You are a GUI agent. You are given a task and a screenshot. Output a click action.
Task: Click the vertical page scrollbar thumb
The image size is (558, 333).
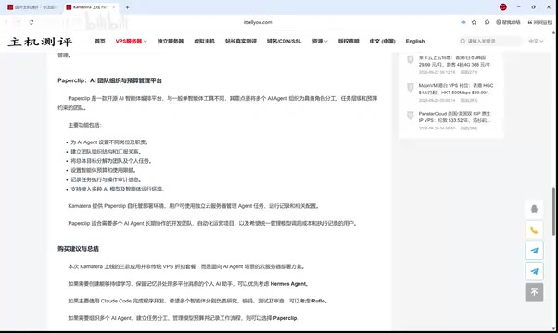tap(553, 211)
